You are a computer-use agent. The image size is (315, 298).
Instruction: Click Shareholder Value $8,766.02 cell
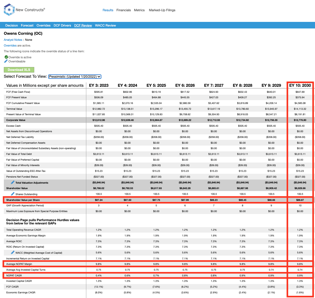click(x=99, y=188)
